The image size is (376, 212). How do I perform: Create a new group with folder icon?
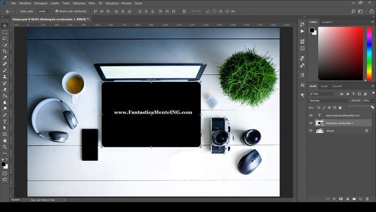(x=354, y=199)
